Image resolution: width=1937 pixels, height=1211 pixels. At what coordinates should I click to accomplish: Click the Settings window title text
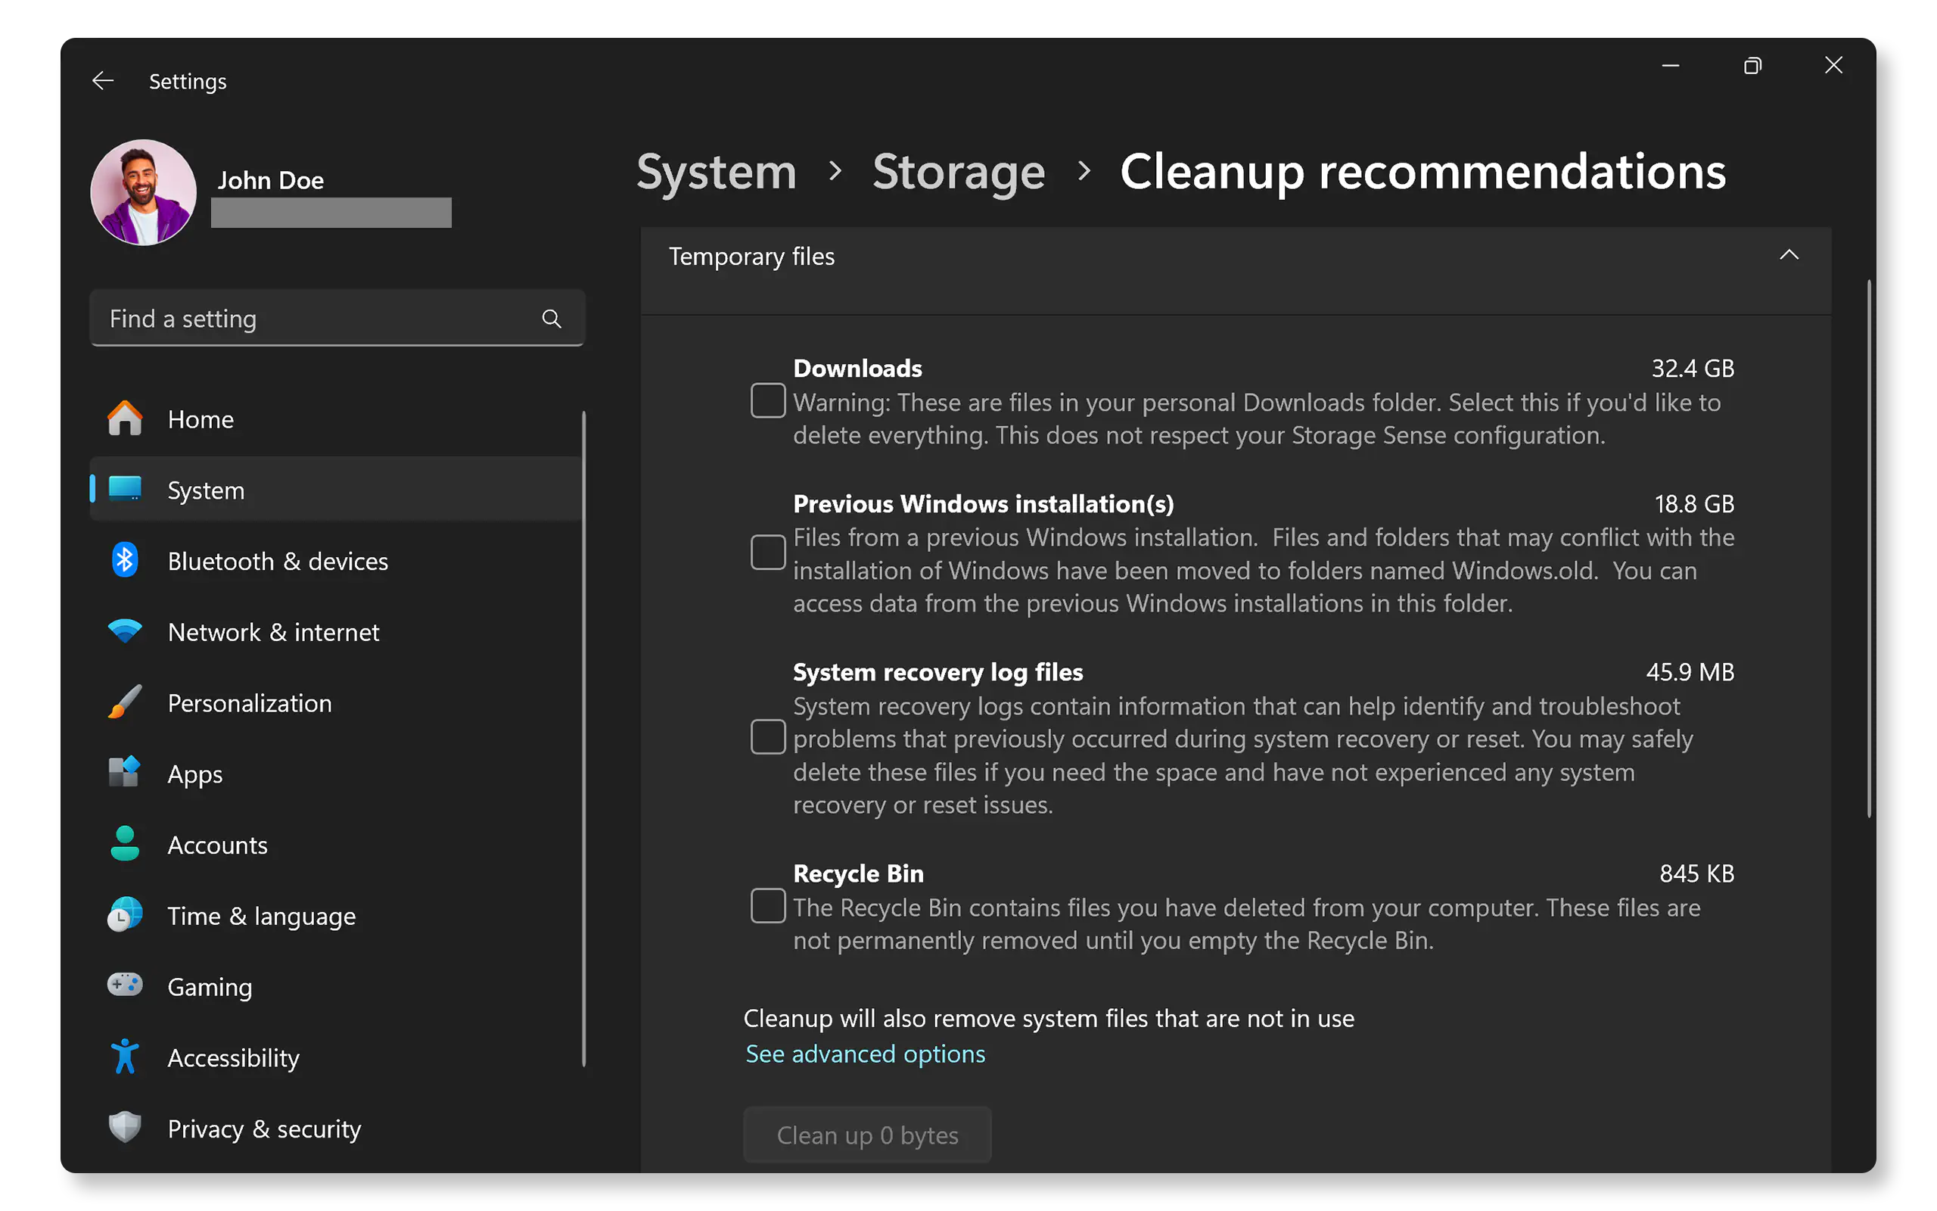tap(188, 81)
